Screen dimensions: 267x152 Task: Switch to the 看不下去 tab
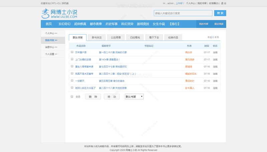[x=154, y=37]
